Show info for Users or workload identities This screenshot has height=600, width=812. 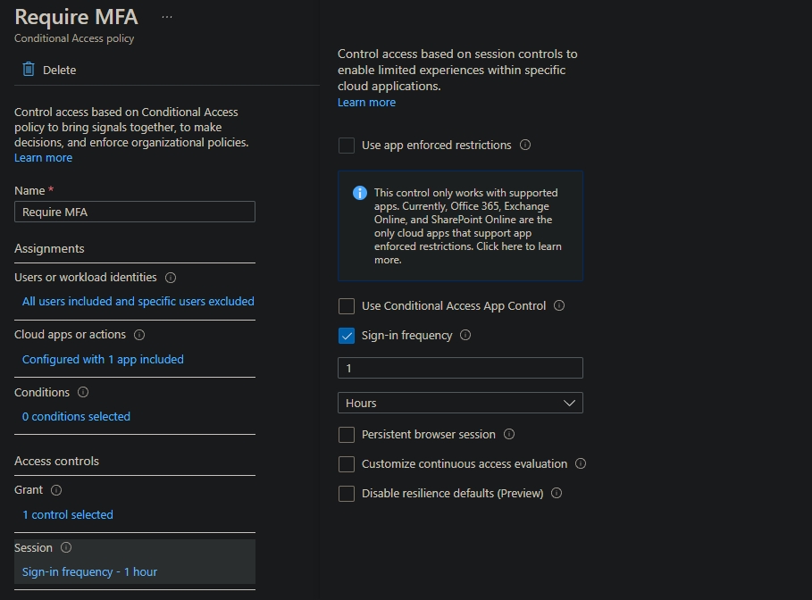pos(171,278)
